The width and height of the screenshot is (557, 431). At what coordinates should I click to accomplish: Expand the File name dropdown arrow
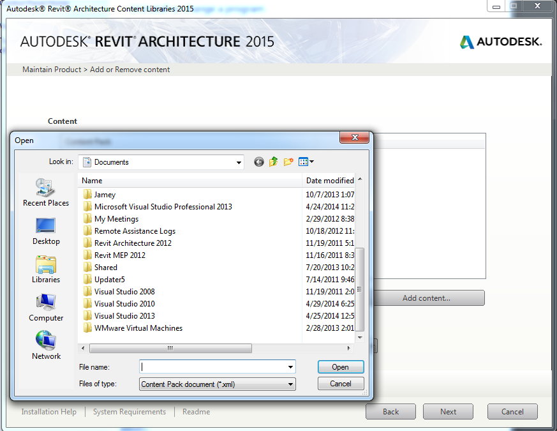291,367
